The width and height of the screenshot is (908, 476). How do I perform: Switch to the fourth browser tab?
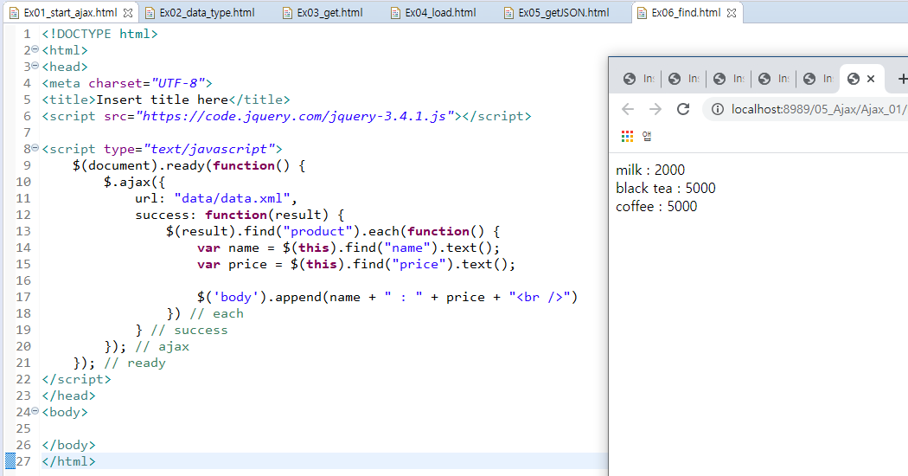pos(774,79)
